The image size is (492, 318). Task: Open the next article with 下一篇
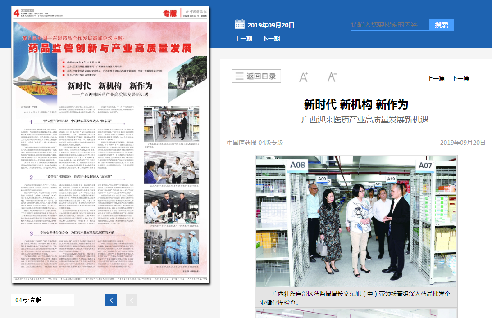pyautogui.click(x=460, y=78)
